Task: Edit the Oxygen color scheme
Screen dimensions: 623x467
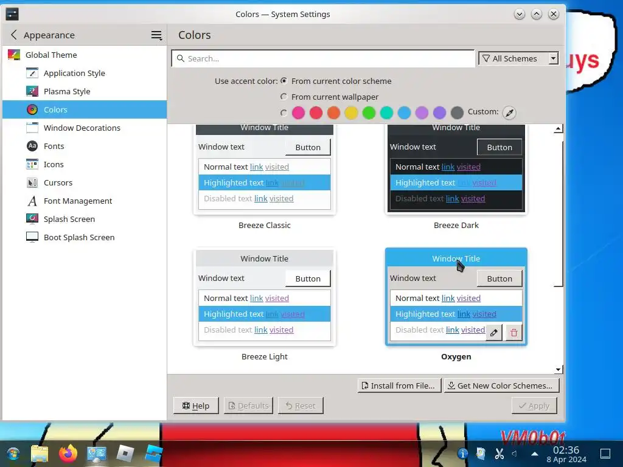Action: (x=494, y=333)
